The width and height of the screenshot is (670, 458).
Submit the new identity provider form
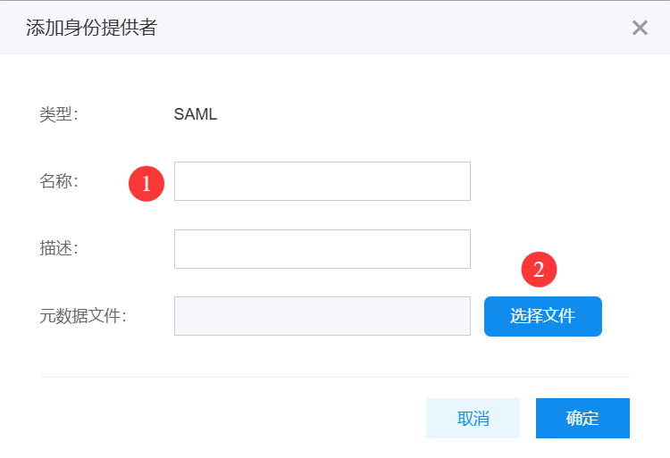click(582, 418)
